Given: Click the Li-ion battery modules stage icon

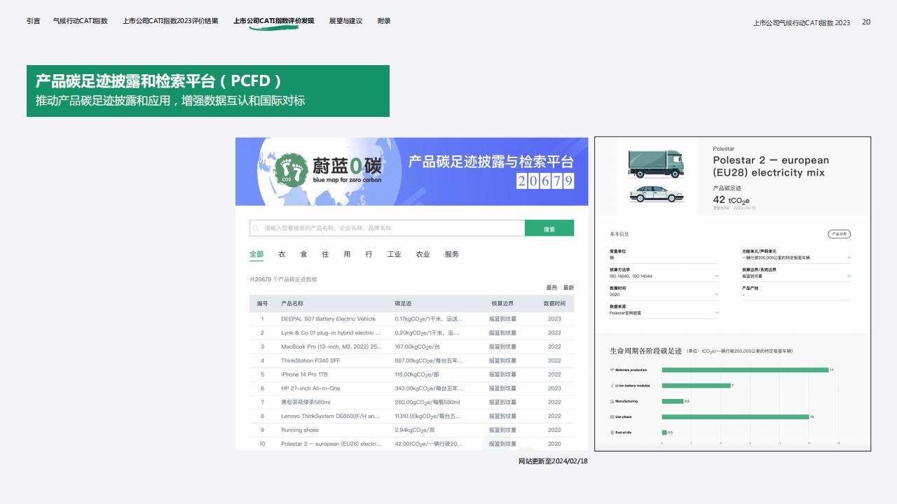Looking at the screenshot, I should pyautogui.click(x=612, y=386).
